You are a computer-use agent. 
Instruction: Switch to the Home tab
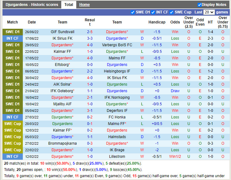coord(84,5)
